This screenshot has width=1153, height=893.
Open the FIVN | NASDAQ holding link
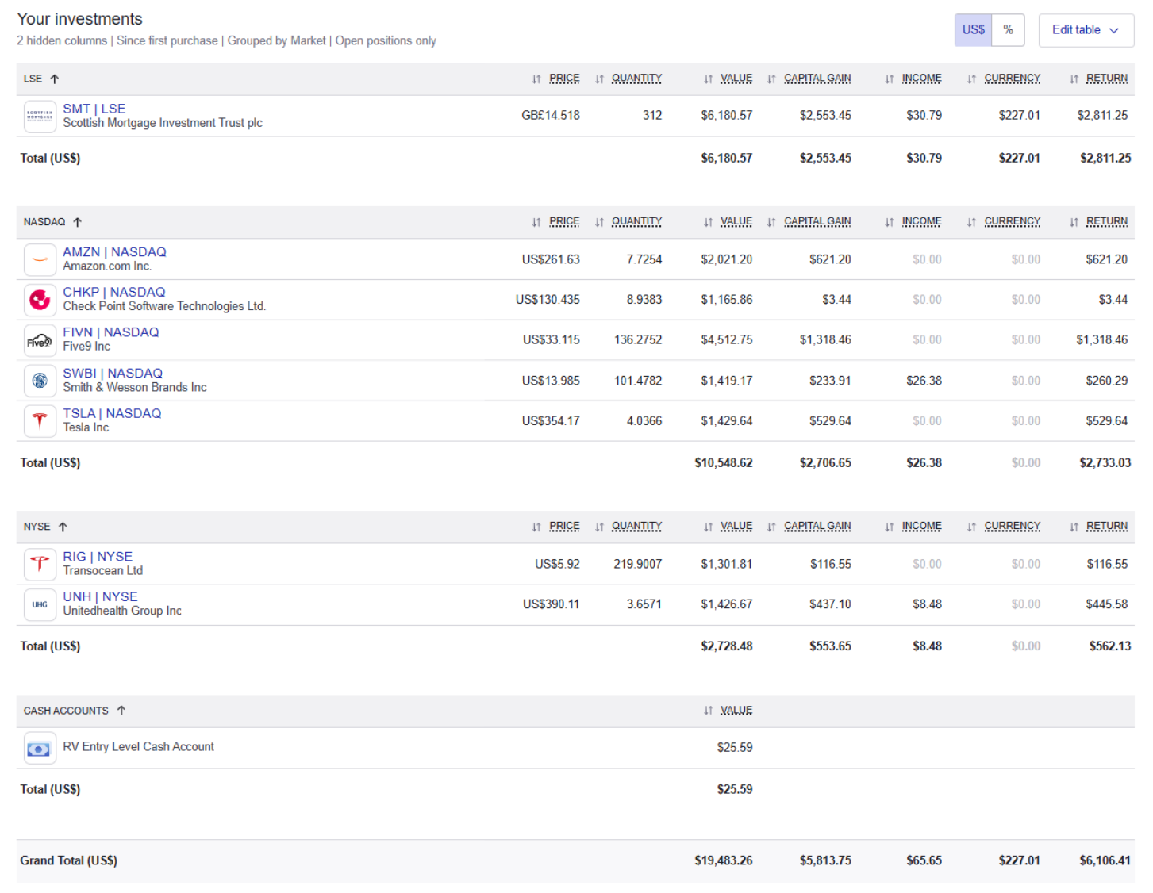tap(111, 332)
